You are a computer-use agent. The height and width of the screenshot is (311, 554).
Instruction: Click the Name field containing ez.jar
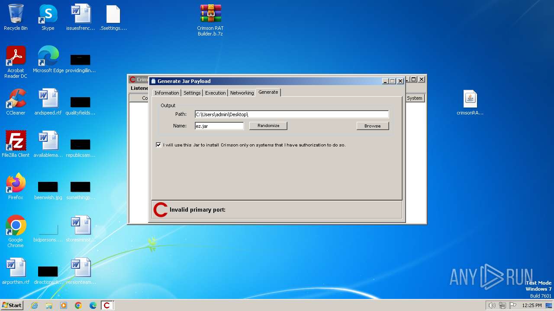coord(219,126)
